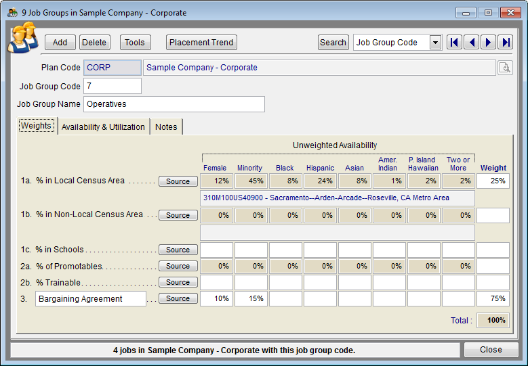
Task: Click the Bargaining Agreement Black field
Action: pos(285,298)
